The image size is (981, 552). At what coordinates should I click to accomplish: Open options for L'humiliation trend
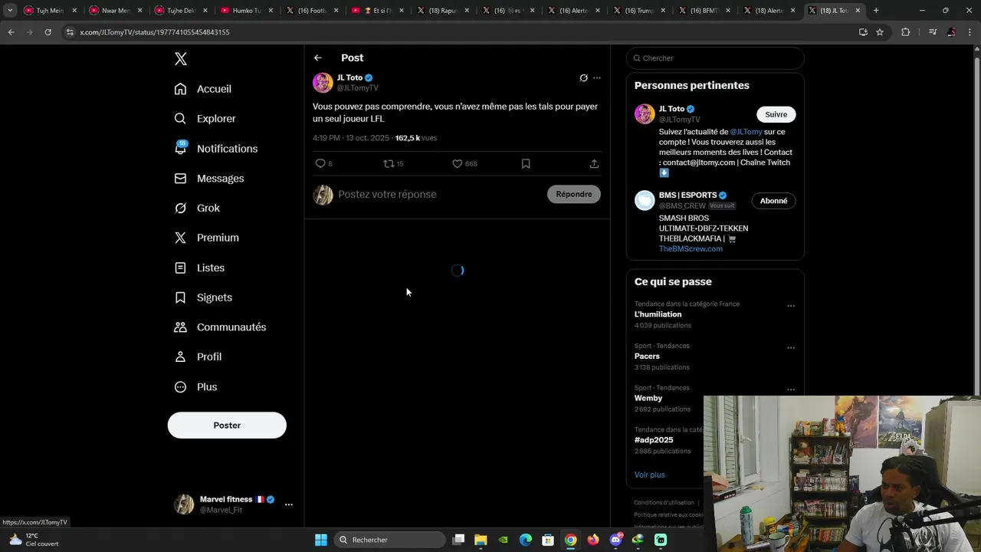(791, 306)
